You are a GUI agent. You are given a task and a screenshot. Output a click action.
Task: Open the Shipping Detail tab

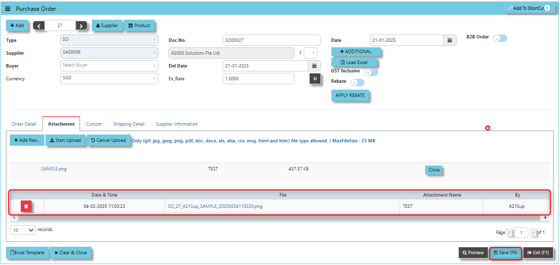[129, 124]
